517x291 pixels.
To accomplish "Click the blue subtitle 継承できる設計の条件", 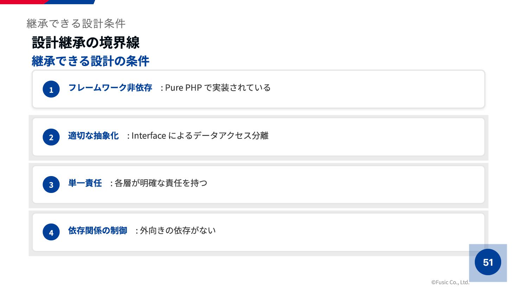I will pos(90,61).
